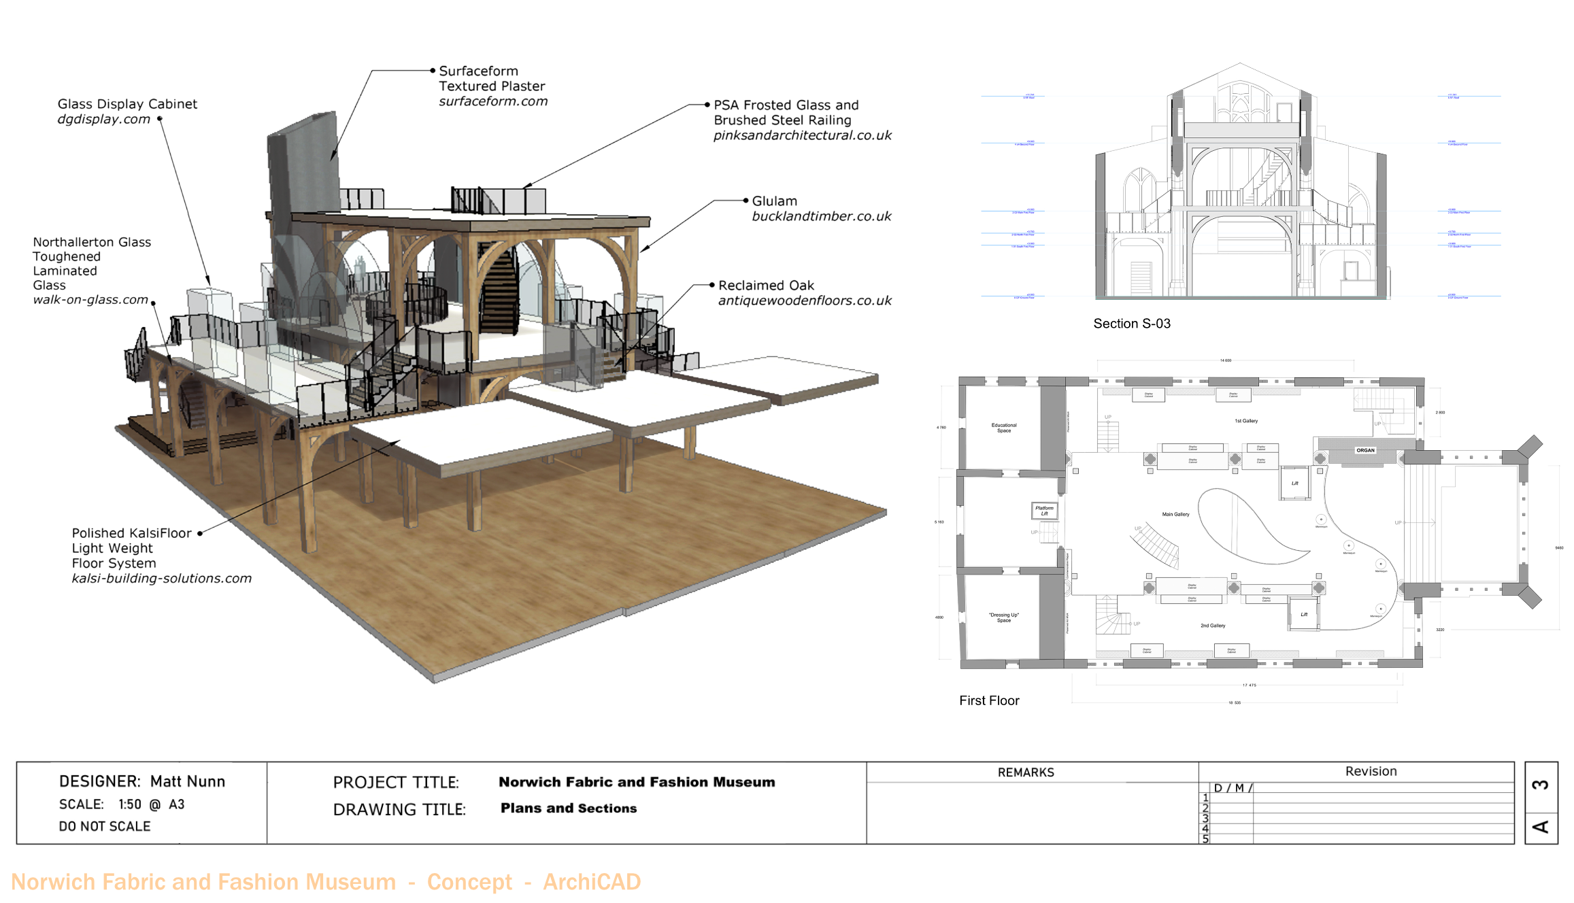Image resolution: width=1574 pixels, height=903 pixels.
Task: Open antiquewoodenfloors.co.uk link
Action: 804,301
